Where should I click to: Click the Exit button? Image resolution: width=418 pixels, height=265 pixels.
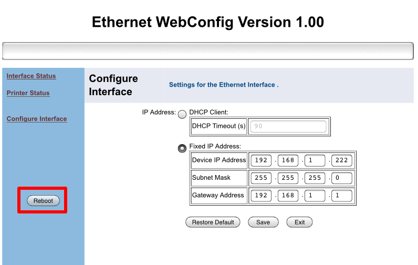point(299,222)
